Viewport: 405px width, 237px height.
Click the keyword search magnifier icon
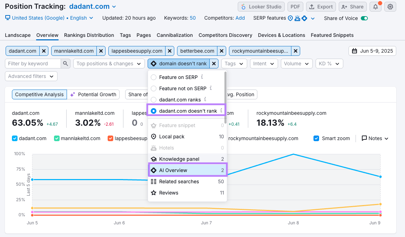(66, 64)
